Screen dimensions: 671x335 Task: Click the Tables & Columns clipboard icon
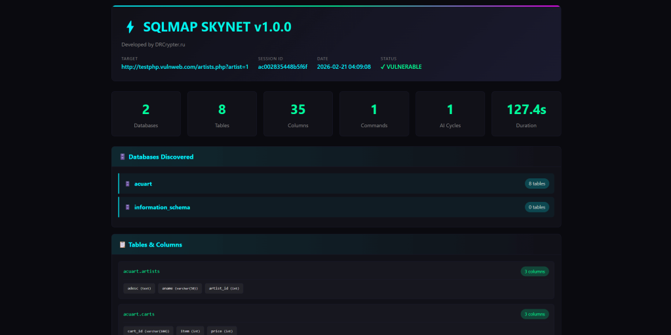pos(123,245)
